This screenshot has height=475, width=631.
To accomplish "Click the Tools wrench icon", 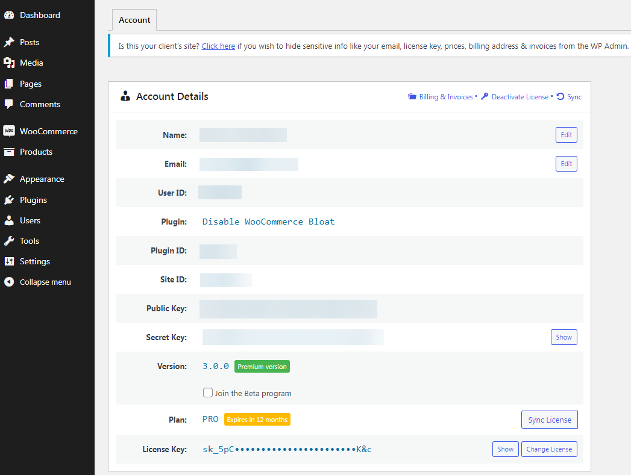I will point(9,241).
